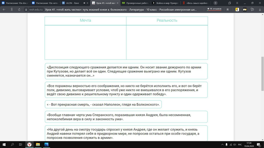264x148 pixels.
Task: Open network settings from the tray icon
Action: point(231,144)
